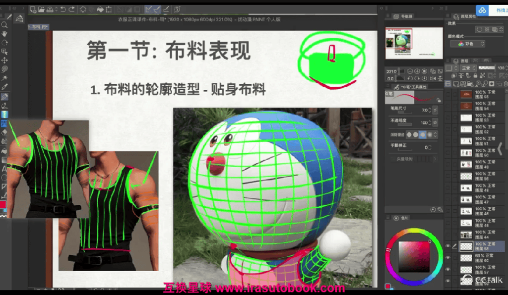Click the scale/rotate transform icon
Screen dimensions: 508x295
(x=109, y=9)
